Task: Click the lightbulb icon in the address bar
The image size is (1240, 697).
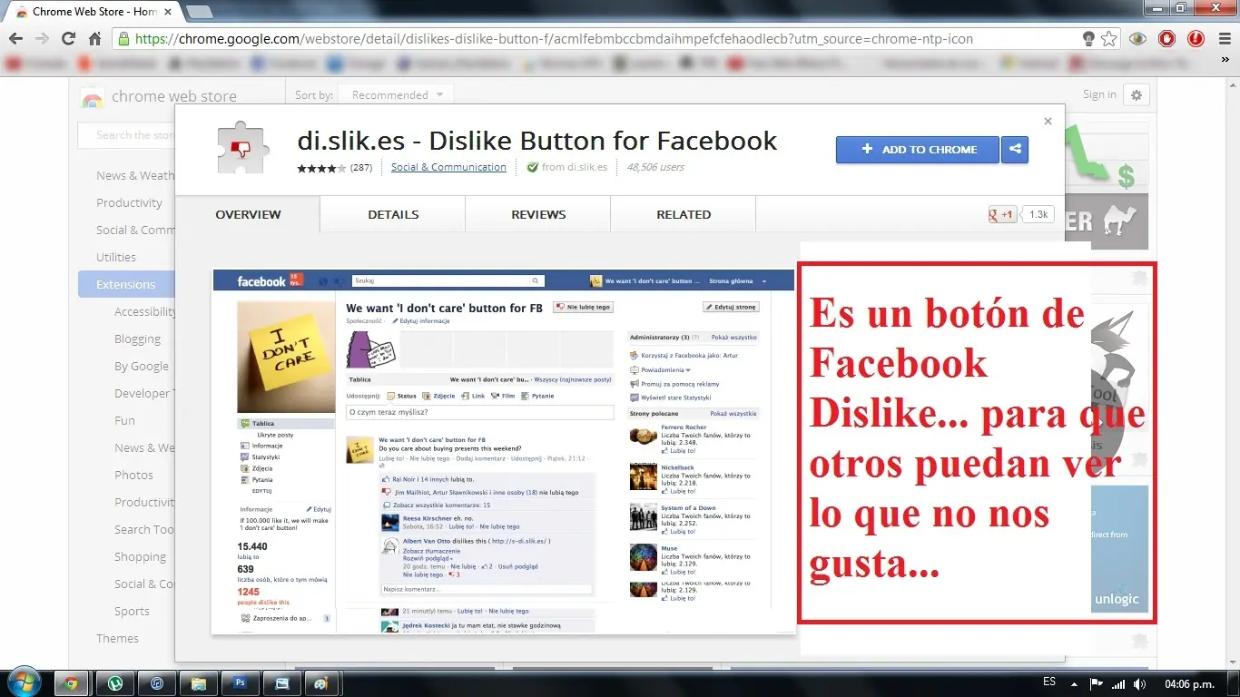Action: pyautogui.click(x=1088, y=39)
